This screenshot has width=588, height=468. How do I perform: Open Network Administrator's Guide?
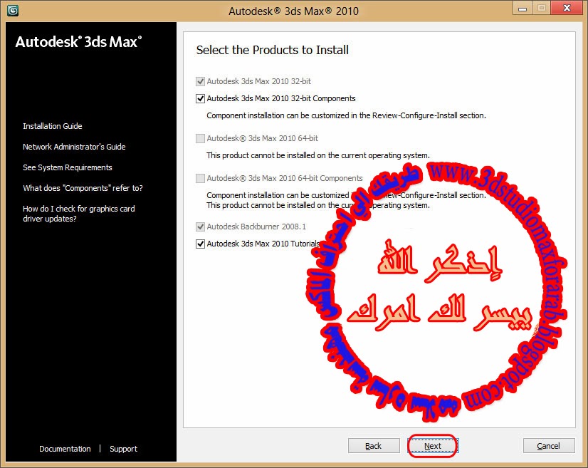coord(74,147)
